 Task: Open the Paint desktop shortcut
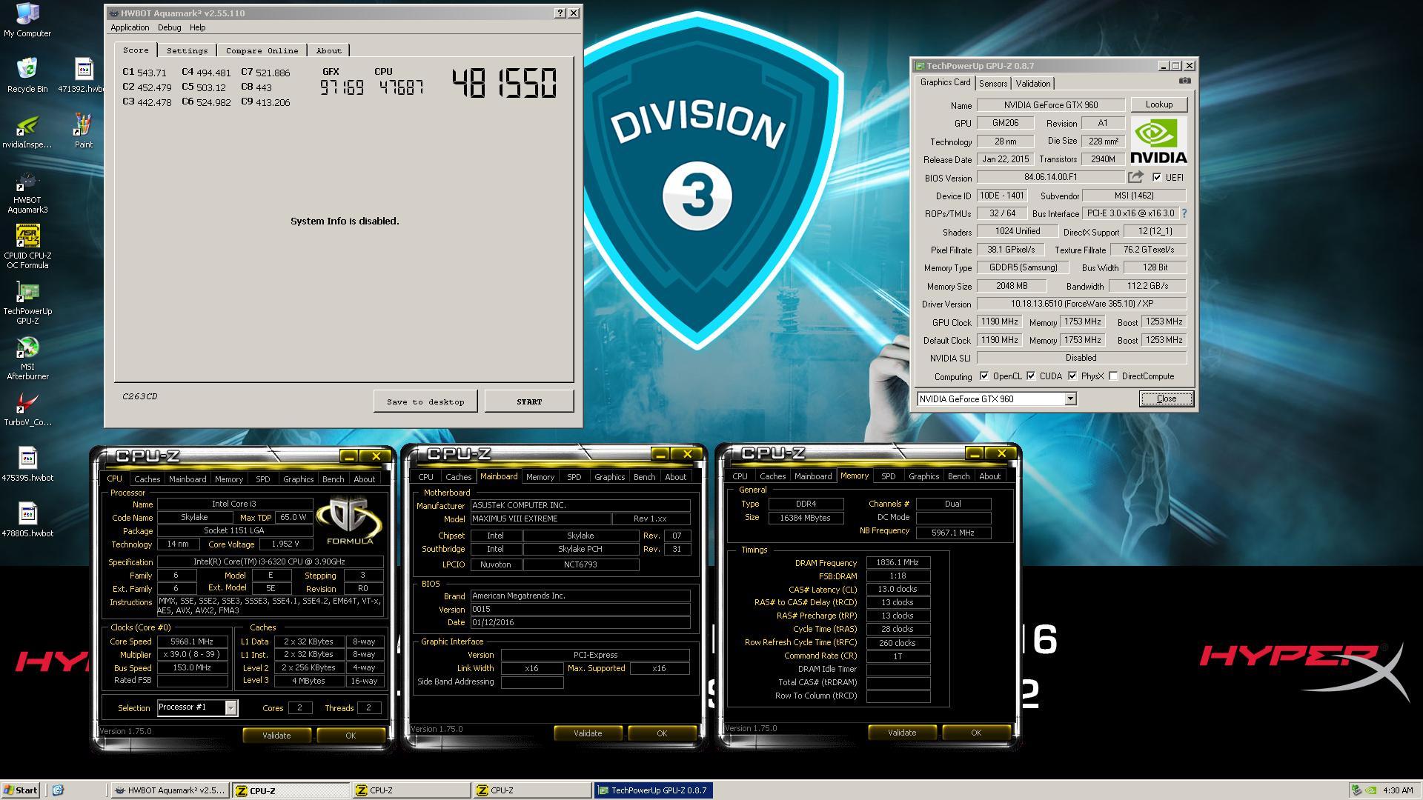83,131
